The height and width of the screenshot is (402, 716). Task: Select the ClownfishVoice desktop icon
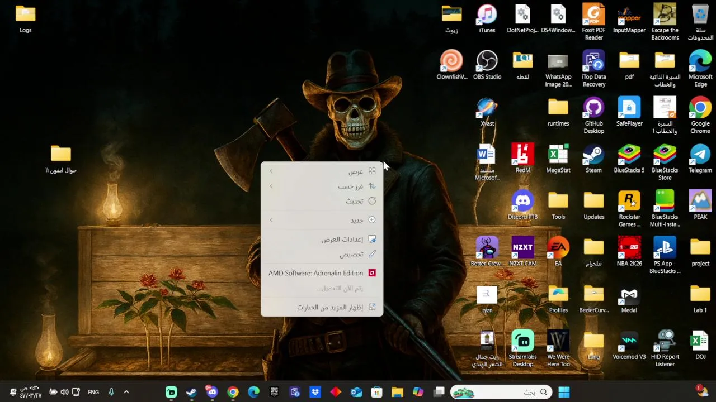tap(451, 65)
